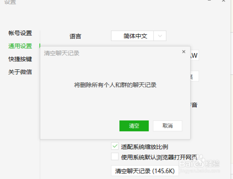Select the 通用设置 sidebar tab
The width and height of the screenshot is (233, 179).
tap(20, 46)
